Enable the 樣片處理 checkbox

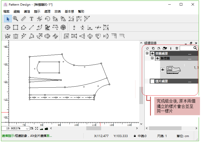tap(152, 81)
